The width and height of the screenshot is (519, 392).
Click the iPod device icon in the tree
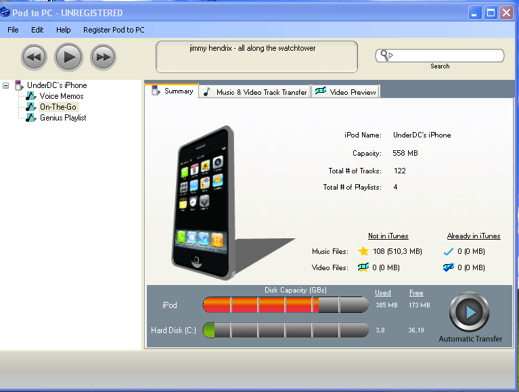(19, 85)
